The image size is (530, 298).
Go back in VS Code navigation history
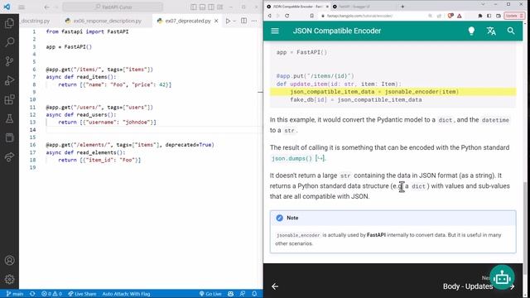pyautogui.click(x=47, y=7)
